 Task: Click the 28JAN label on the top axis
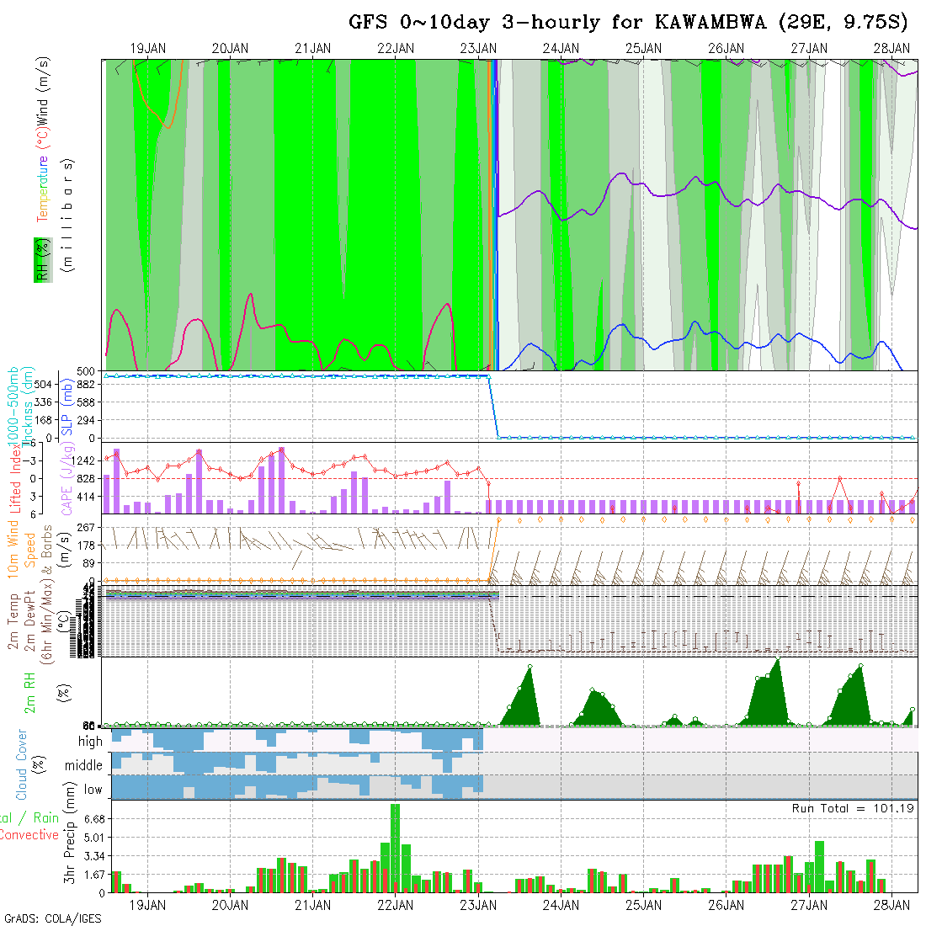coord(891,49)
